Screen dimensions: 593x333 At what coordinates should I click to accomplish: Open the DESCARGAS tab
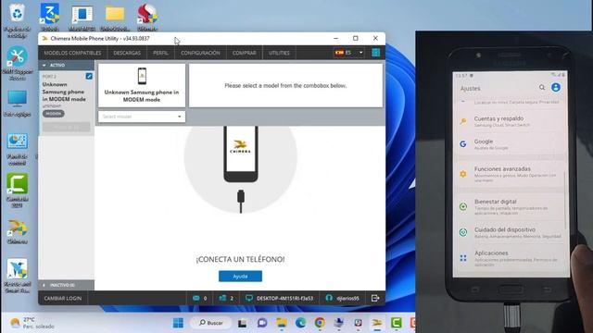tap(127, 53)
